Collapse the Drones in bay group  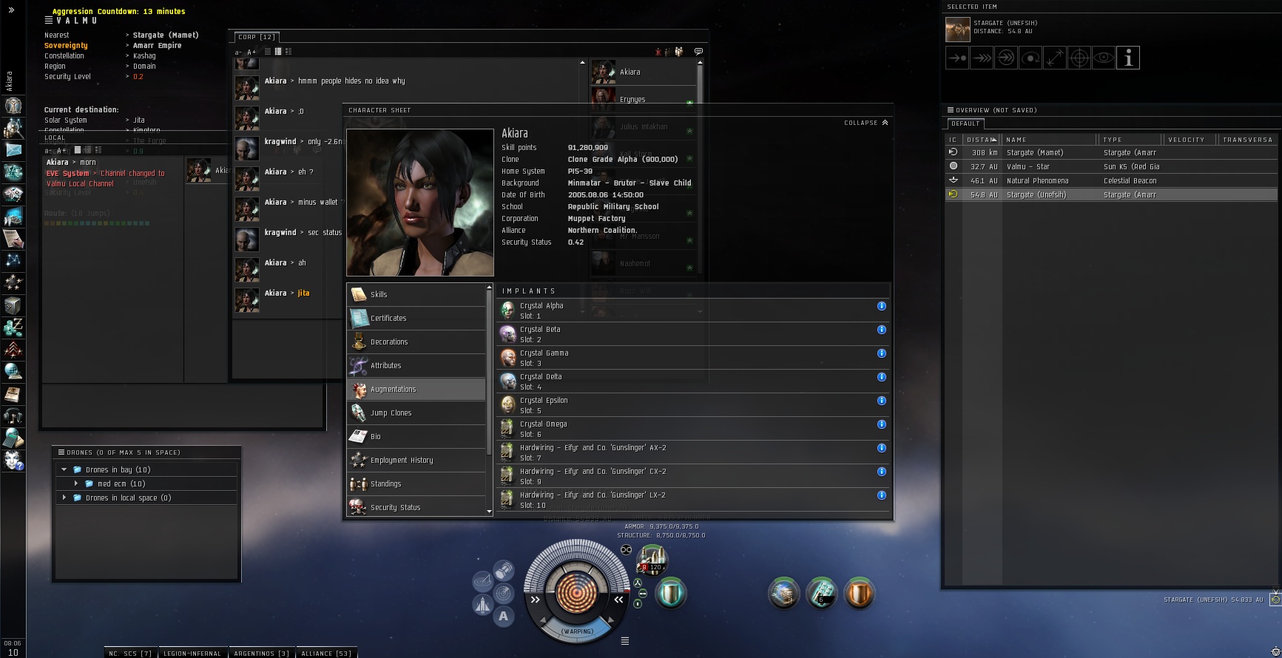[x=64, y=469]
